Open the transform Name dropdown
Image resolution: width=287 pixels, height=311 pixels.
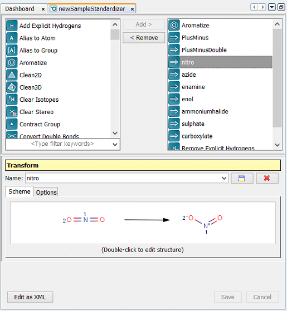(224, 178)
